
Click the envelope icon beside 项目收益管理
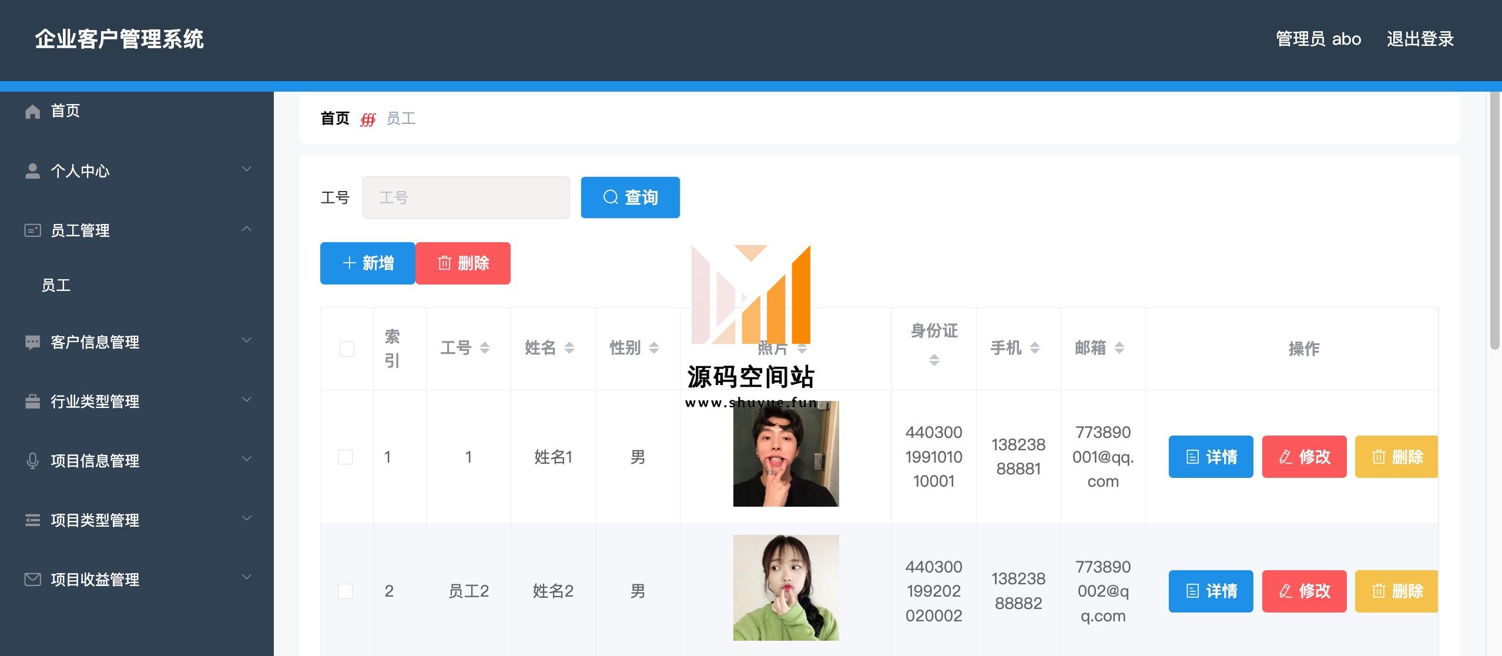32,580
